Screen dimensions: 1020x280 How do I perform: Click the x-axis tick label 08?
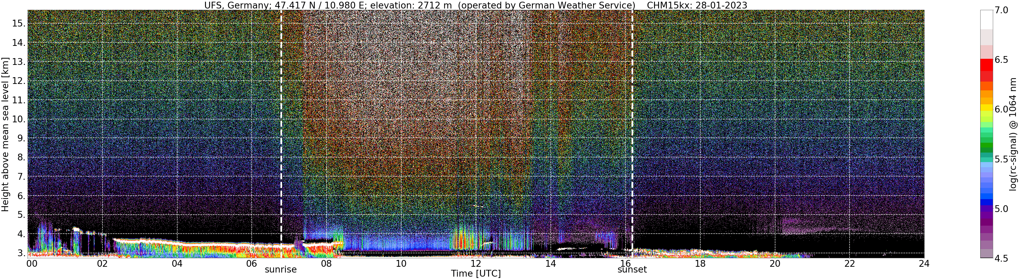326,264
